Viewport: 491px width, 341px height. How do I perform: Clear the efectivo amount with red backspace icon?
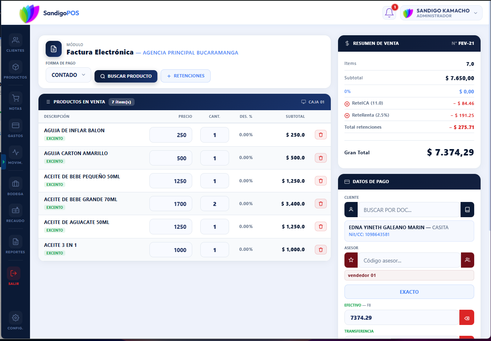click(x=467, y=317)
